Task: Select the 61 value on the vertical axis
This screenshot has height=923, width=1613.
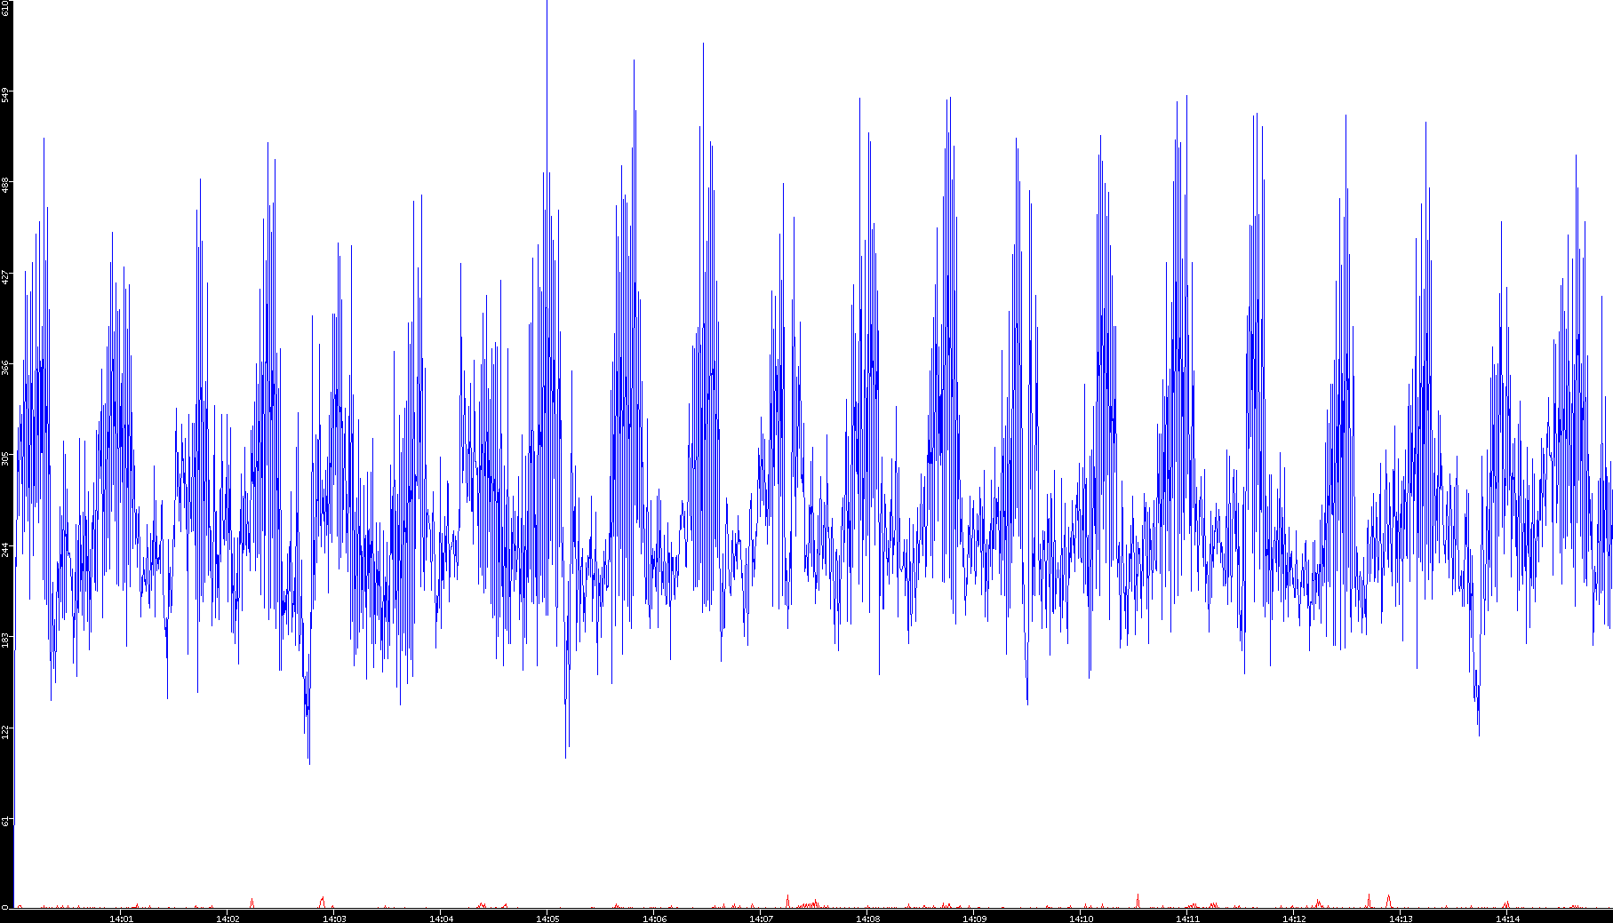Action: point(6,821)
